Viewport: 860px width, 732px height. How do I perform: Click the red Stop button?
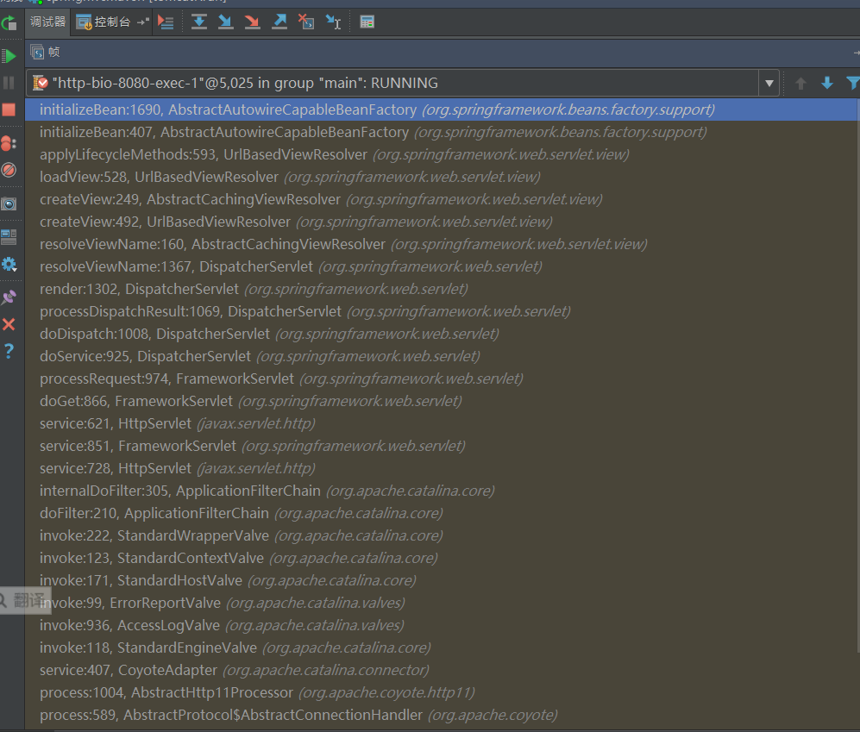click(x=9, y=109)
